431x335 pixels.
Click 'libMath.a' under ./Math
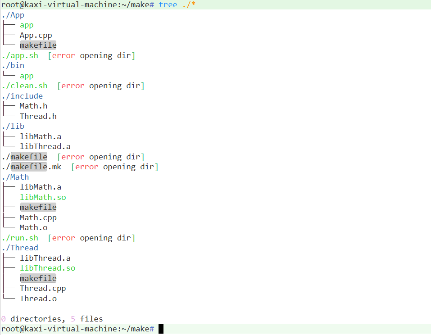pos(41,187)
